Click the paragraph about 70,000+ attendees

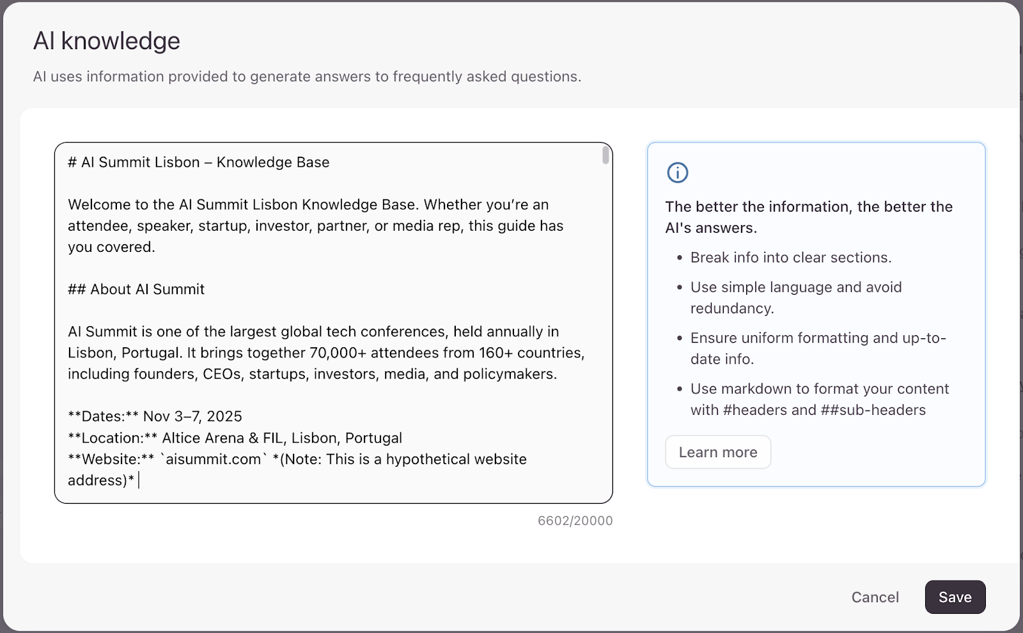point(325,353)
